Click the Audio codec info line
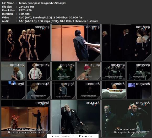152x138 pixels. point(58,21)
